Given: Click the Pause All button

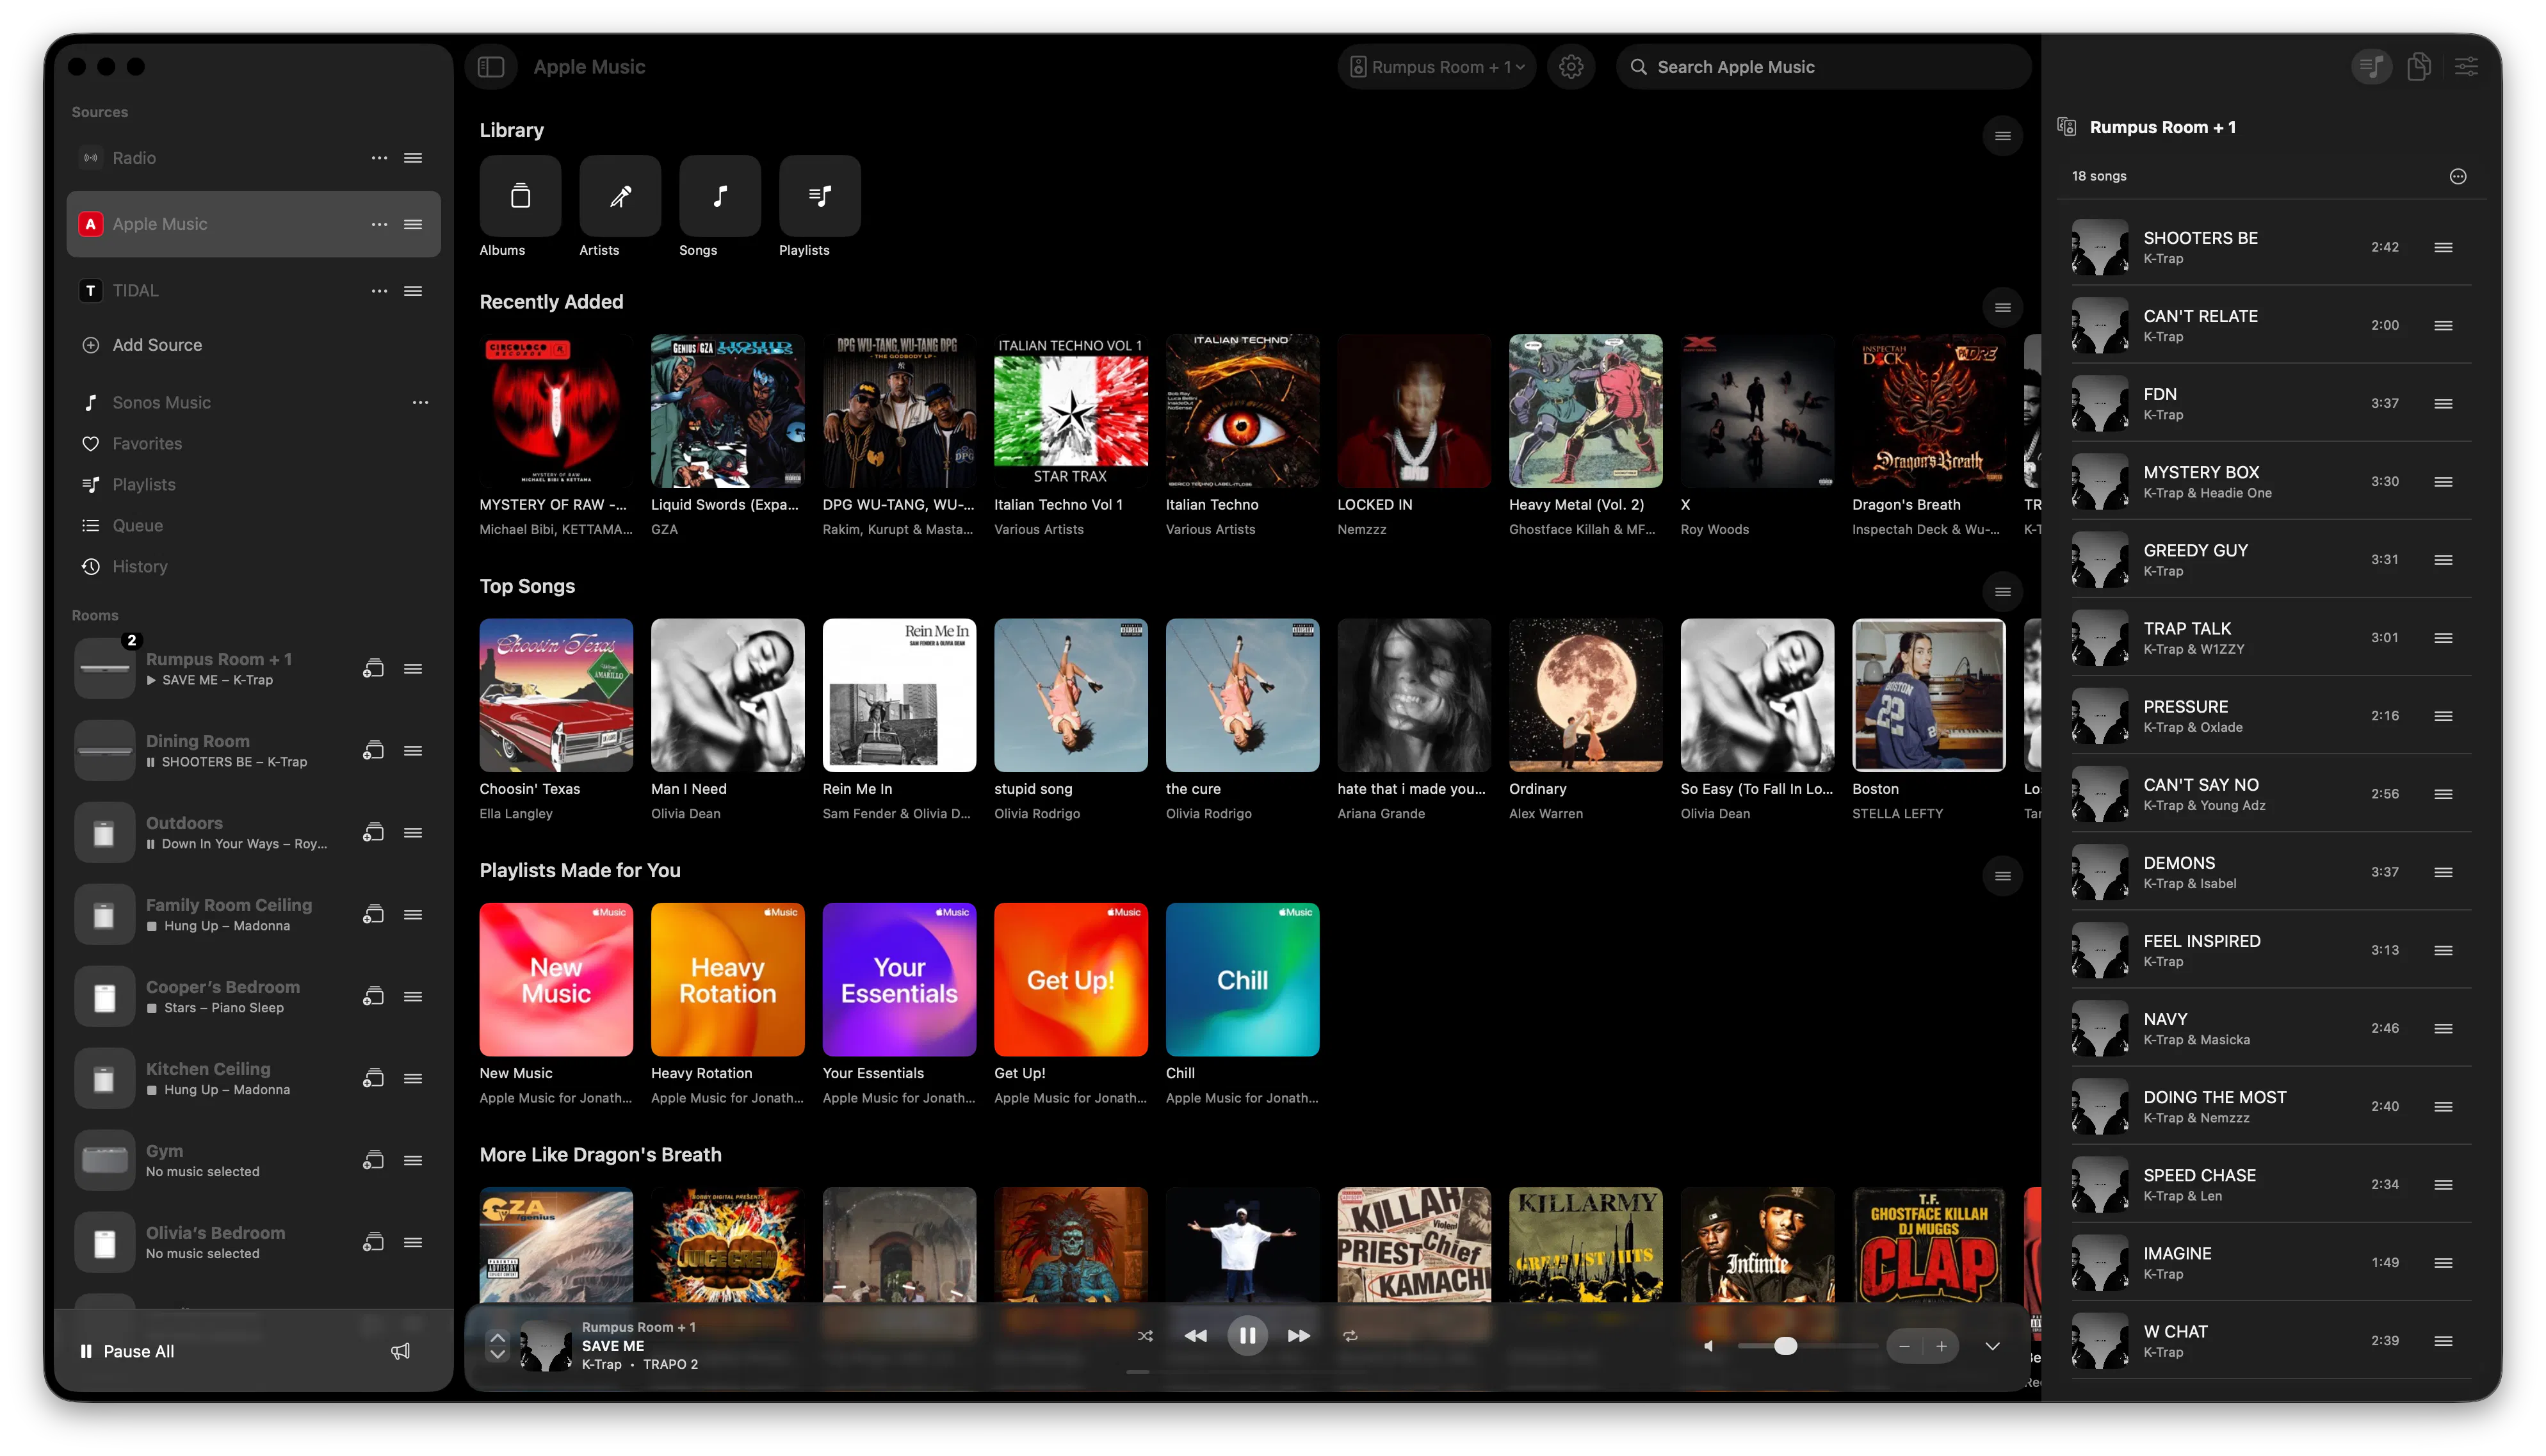Looking at the screenshot, I should 127,1351.
